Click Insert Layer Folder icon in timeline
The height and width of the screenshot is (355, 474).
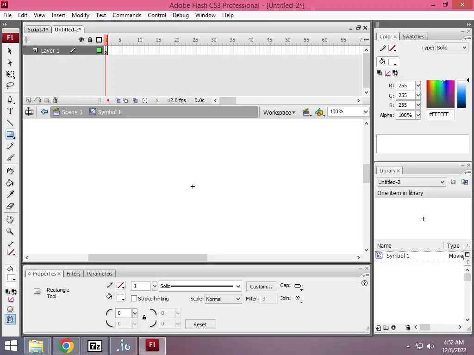[x=47, y=100]
